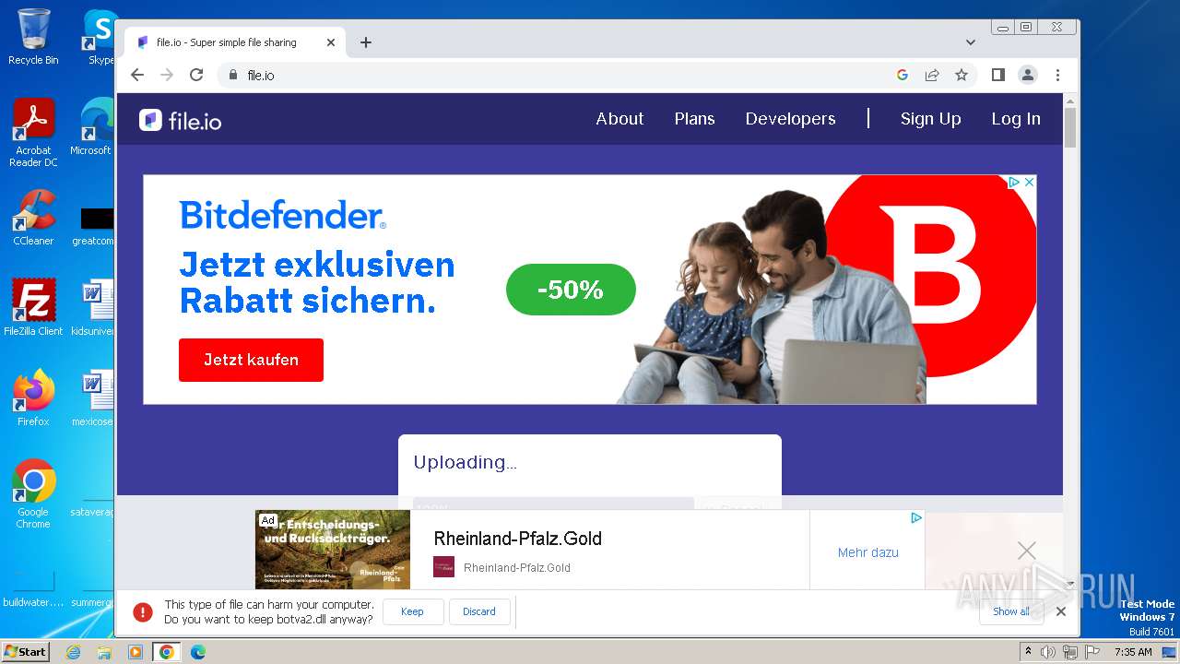
Task: Open Chrome three-dot menu
Action: pos(1057,75)
